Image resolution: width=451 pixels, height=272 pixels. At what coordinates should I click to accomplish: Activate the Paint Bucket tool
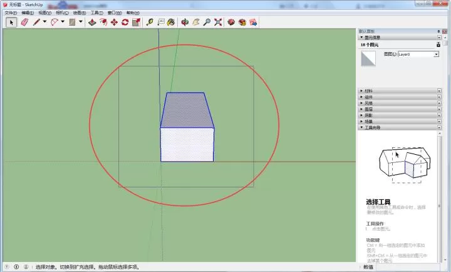[x=171, y=22]
